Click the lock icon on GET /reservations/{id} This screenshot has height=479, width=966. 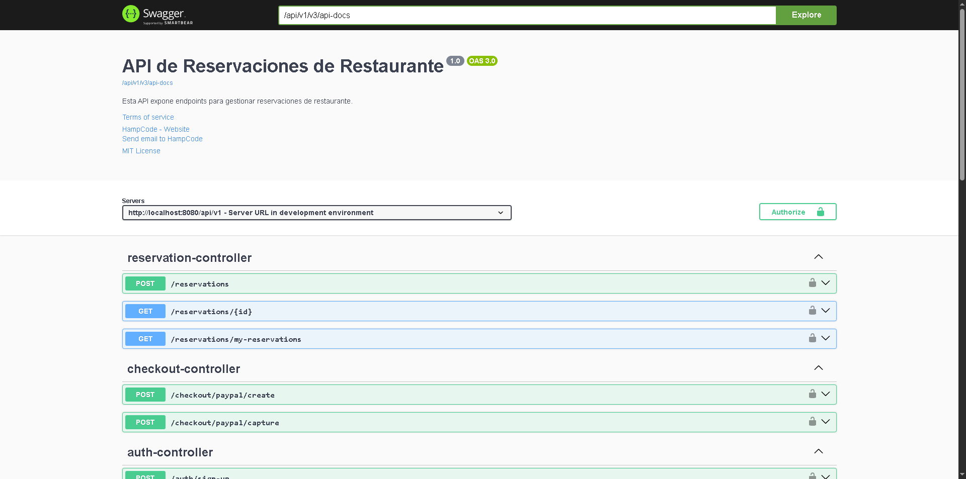coord(812,310)
